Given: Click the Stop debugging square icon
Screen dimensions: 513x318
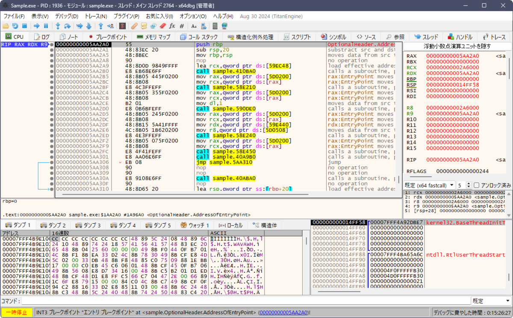Looking at the screenshot, I should 24,26.
